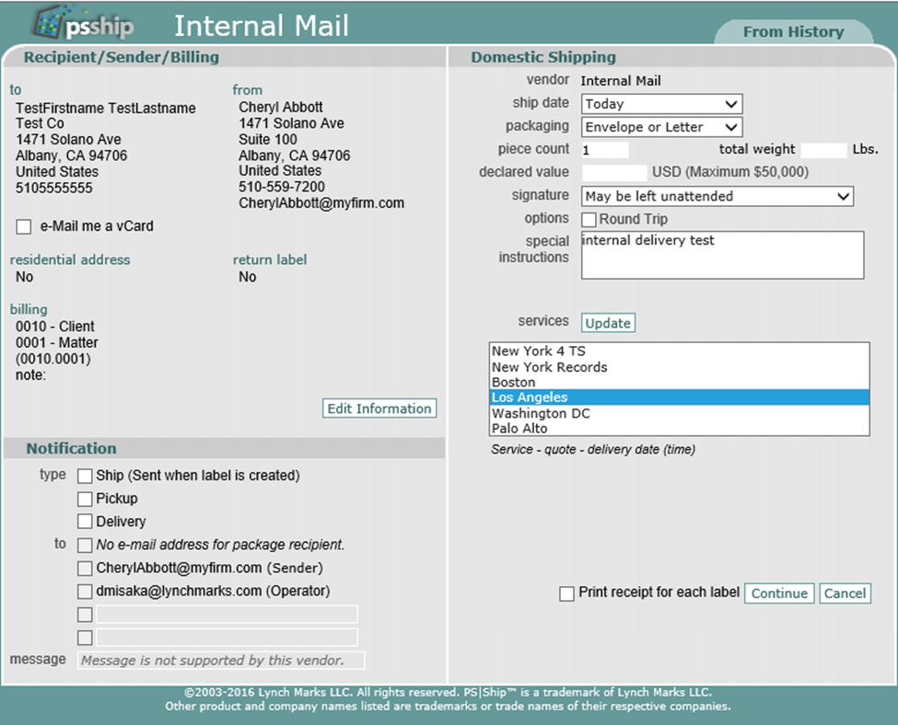Image resolution: width=898 pixels, height=725 pixels.
Task: Tick the Round Trip option checkbox
Action: (x=589, y=220)
